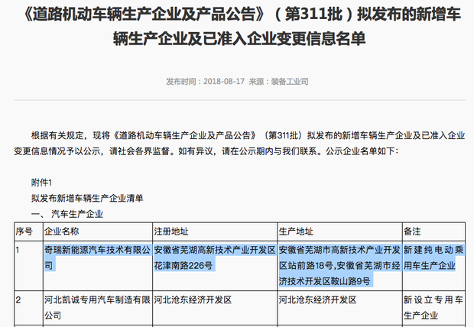Click the 备注 column header

[413, 230]
